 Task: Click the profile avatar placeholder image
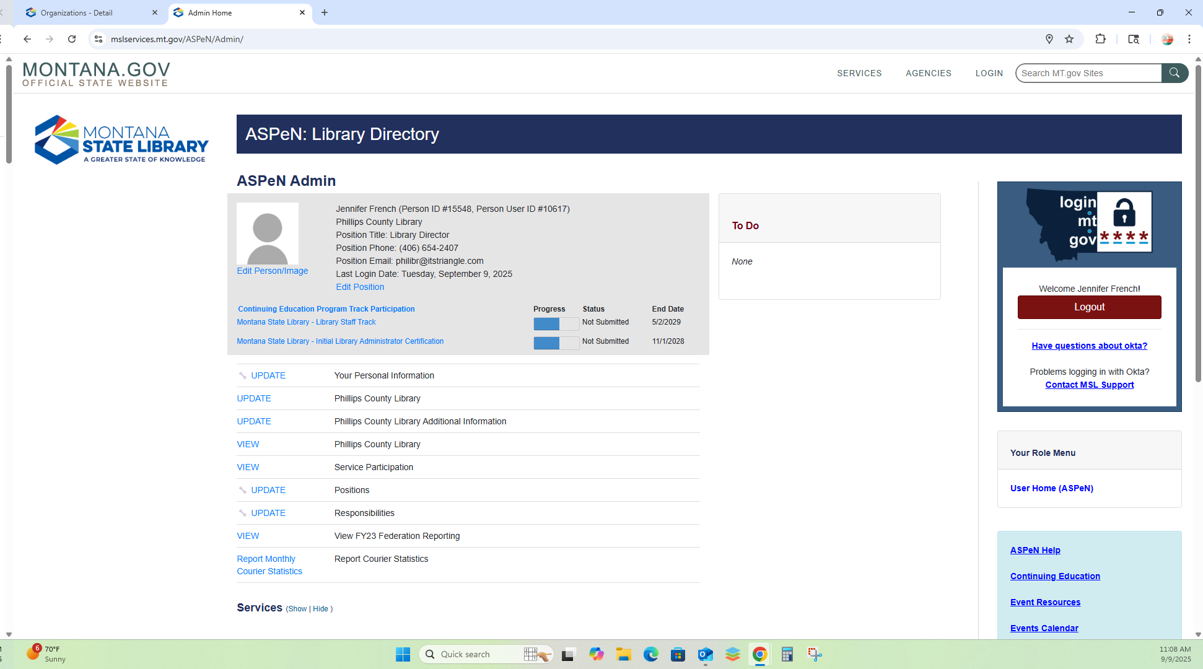pos(268,234)
